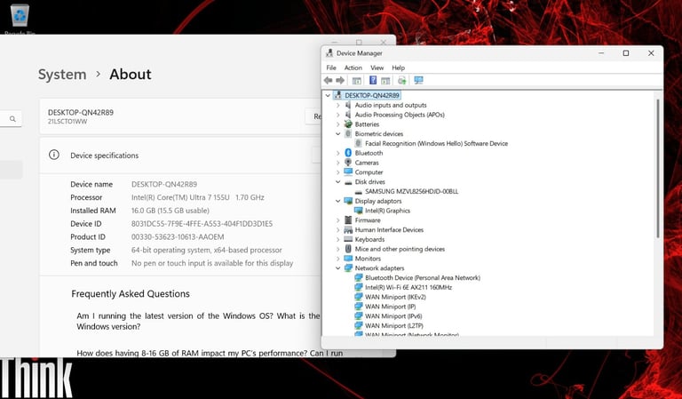
Task: Open the Help menu in Device Manager
Action: [x=398, y=68]
